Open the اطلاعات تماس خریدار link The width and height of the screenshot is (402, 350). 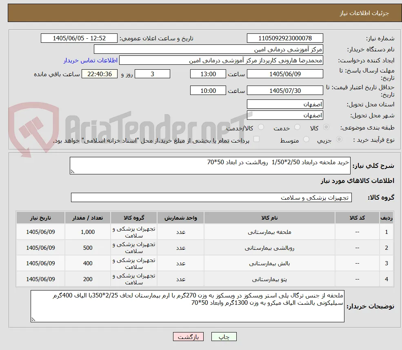(91, 60)
